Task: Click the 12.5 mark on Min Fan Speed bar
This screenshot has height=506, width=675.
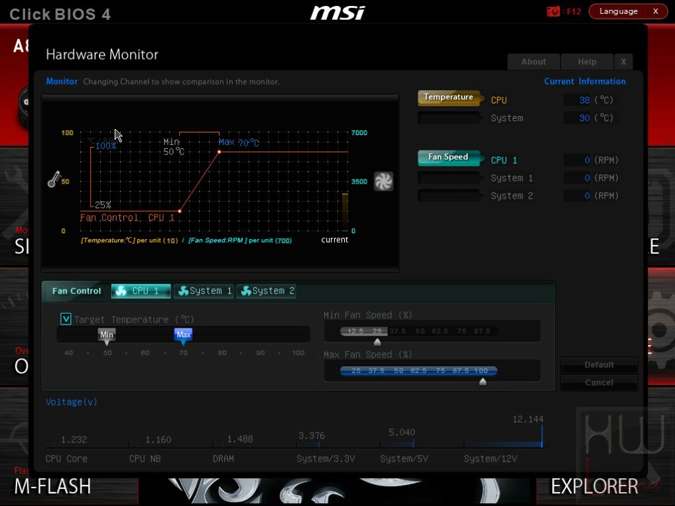Action: (355, 331)
